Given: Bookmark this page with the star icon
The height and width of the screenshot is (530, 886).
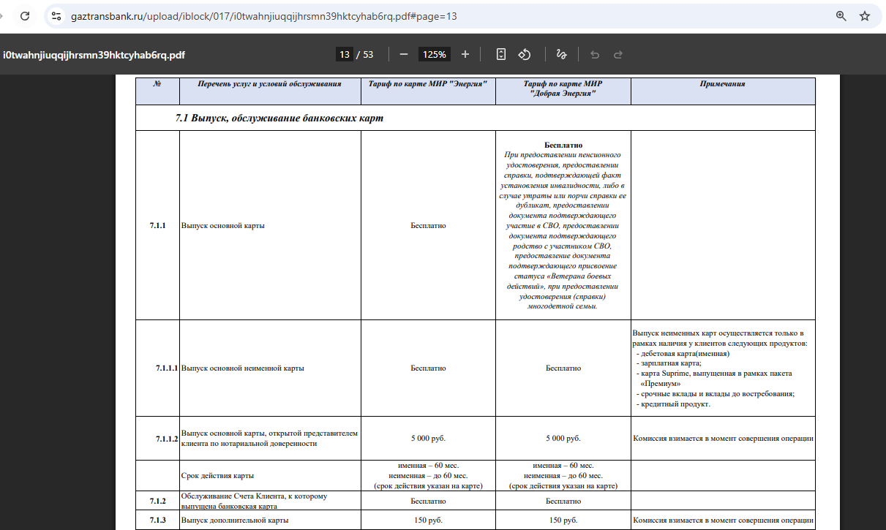Looking at the screenshot, I should 865,15.
